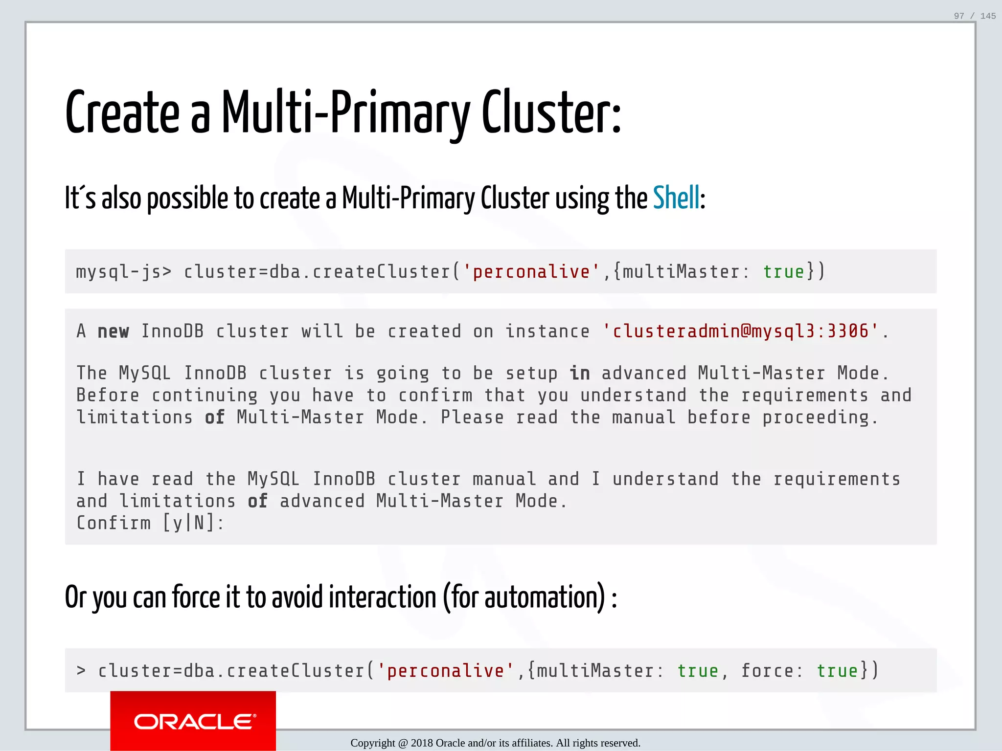Screen dimensions: 1002x751
Task: Open the blue Shell link
Action: [677, 198]
